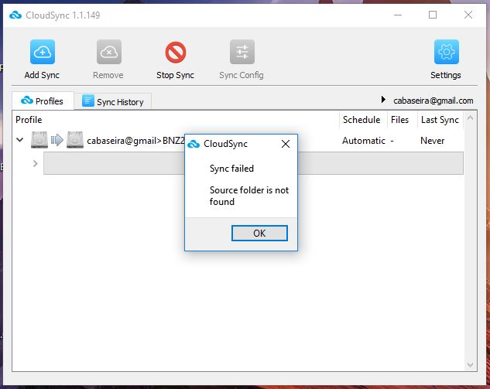The width and height of the screenshot is (490, 389).
Task: Click the gray progress bar under profile
Action: pyautogui.click(x=253, y=163)
